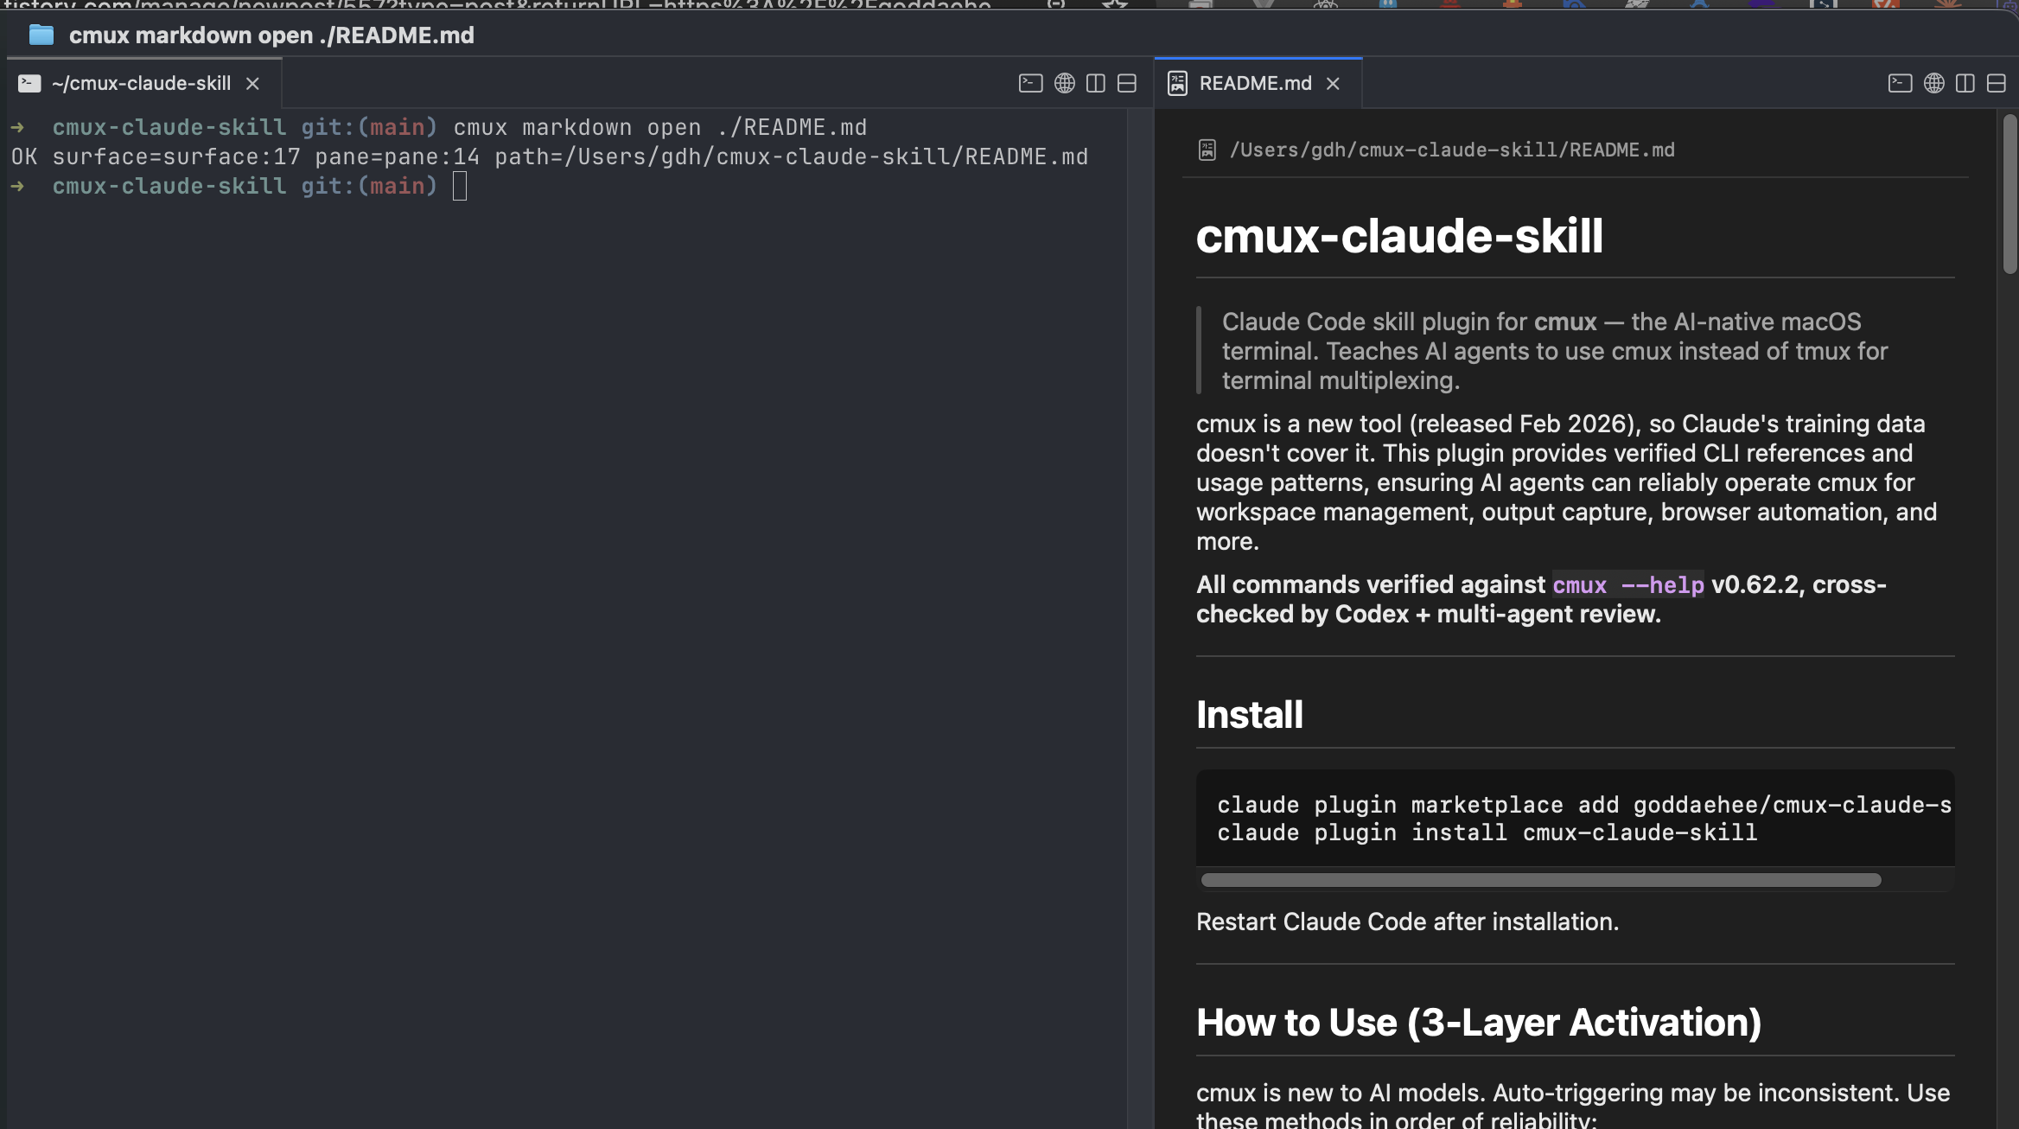Click the README file path text

1452,150
